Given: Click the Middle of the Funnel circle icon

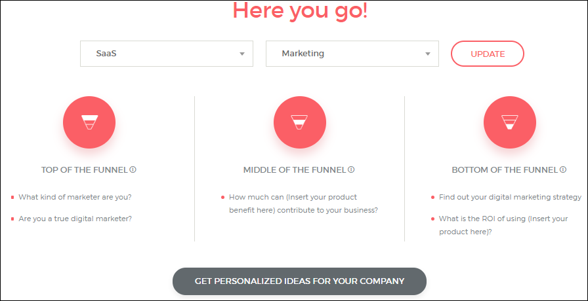Looking at the screenshot, I should pyautogui.click(x=299, y=122).
